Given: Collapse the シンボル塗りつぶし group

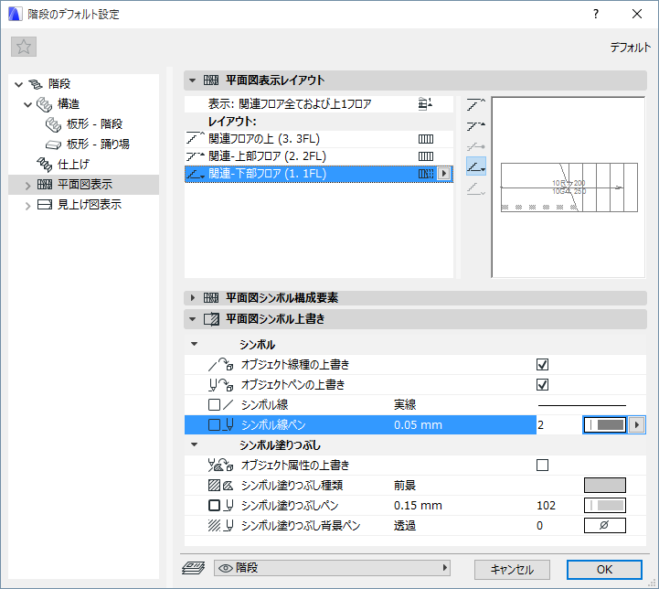Looking at the screenshot, I should point(194,444).
